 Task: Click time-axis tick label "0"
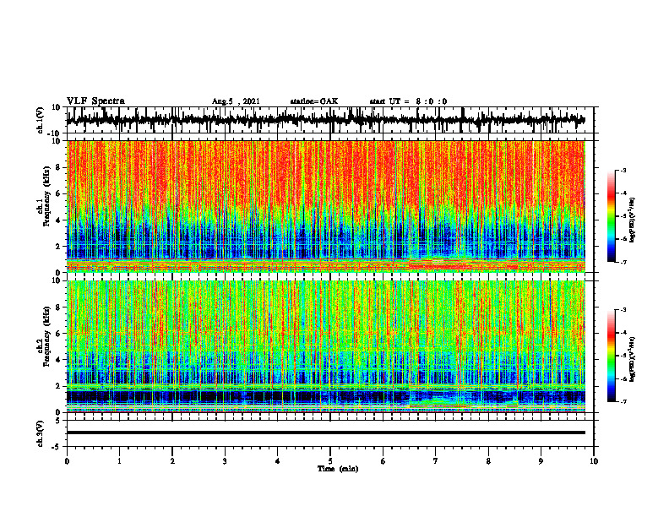[67, 461]
